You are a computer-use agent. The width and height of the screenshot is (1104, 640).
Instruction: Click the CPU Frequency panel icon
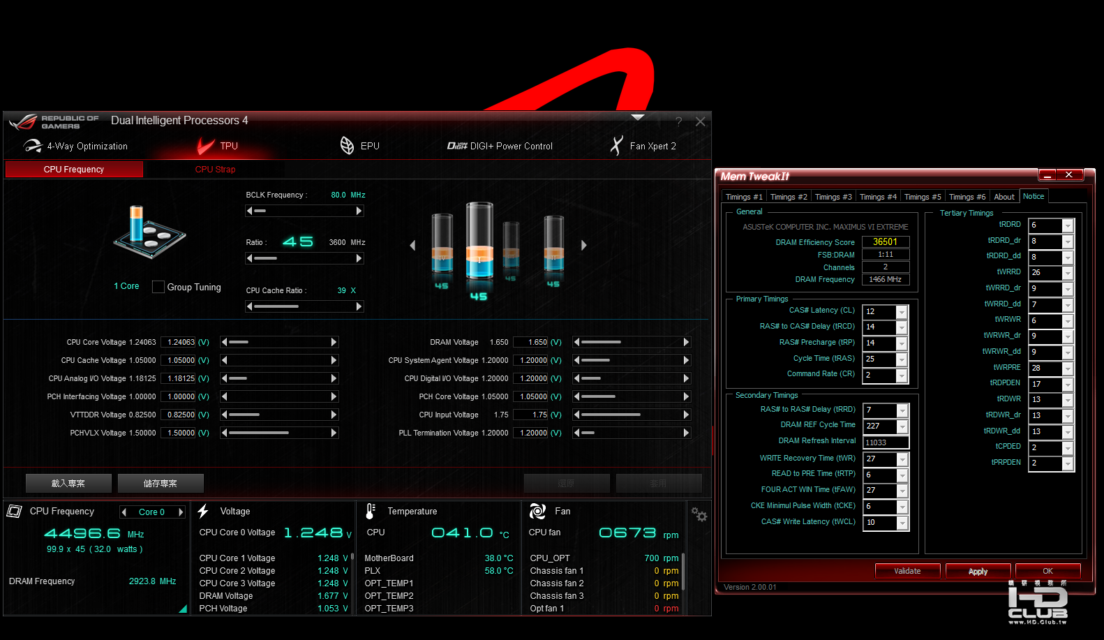(14, 512)
